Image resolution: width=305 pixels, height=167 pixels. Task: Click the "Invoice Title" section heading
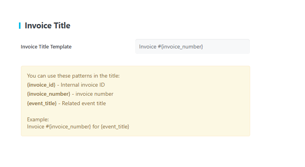coord(47,26)
